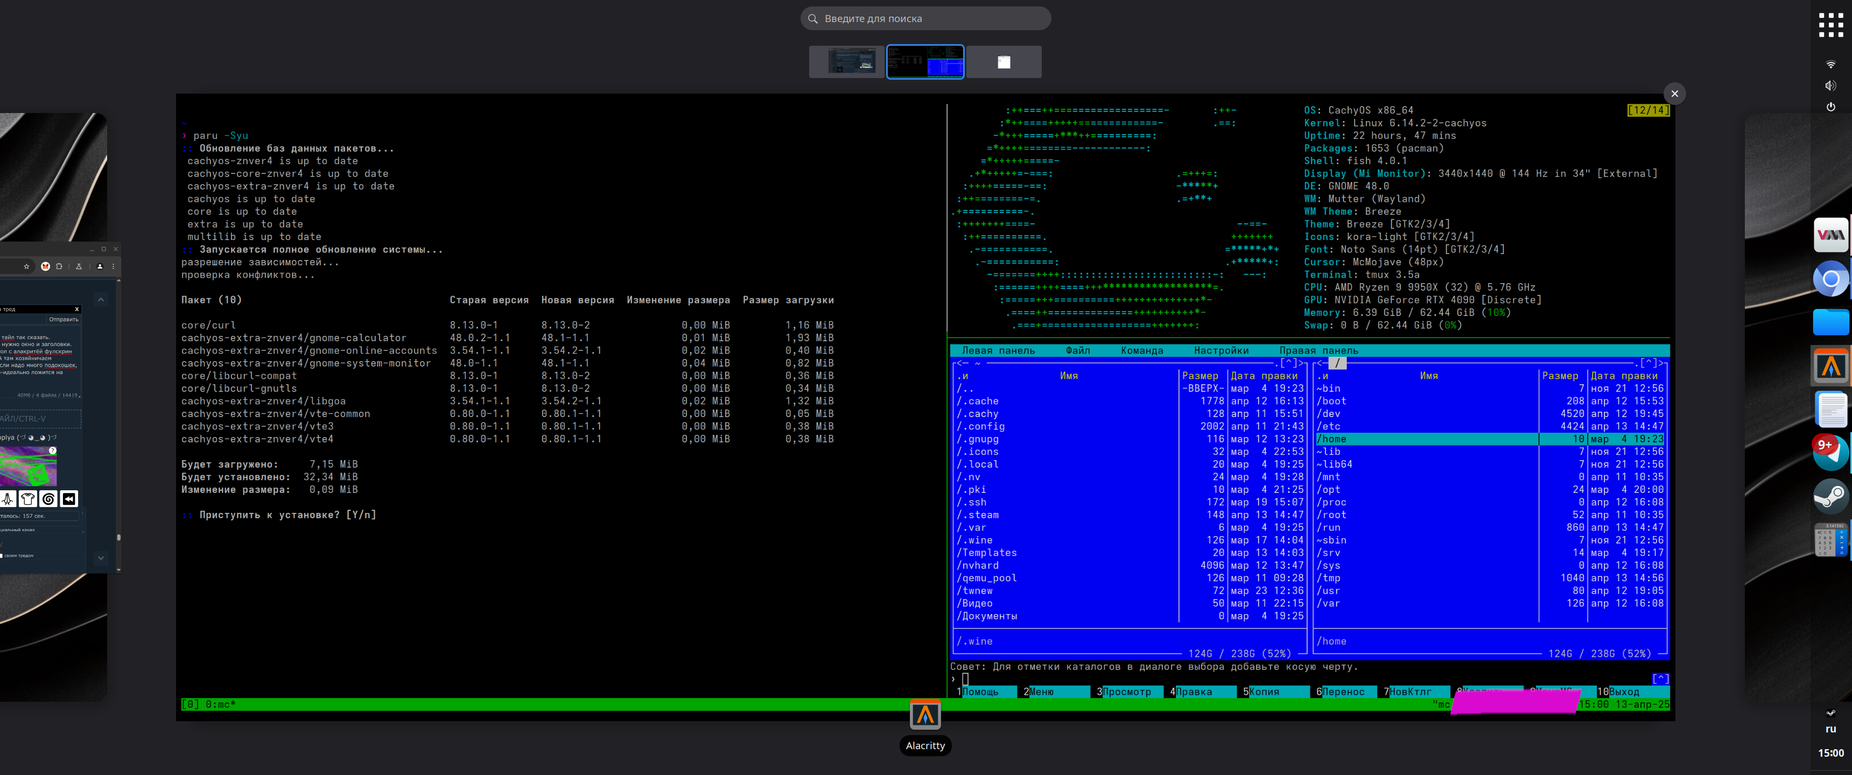Click the [^] button on mc left panel
This screenshot has height=775, width=1852.
pyautogui.click(x=1289, y=363)
